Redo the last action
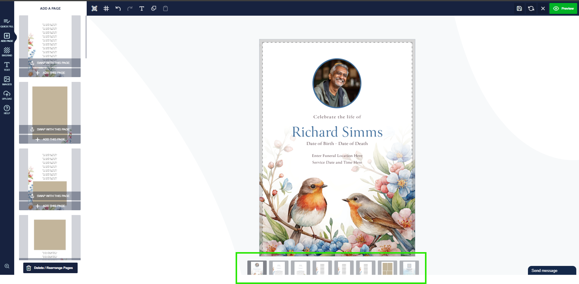Screen dimensions: 579x284 pyautogui.click(x=130, y=8)
